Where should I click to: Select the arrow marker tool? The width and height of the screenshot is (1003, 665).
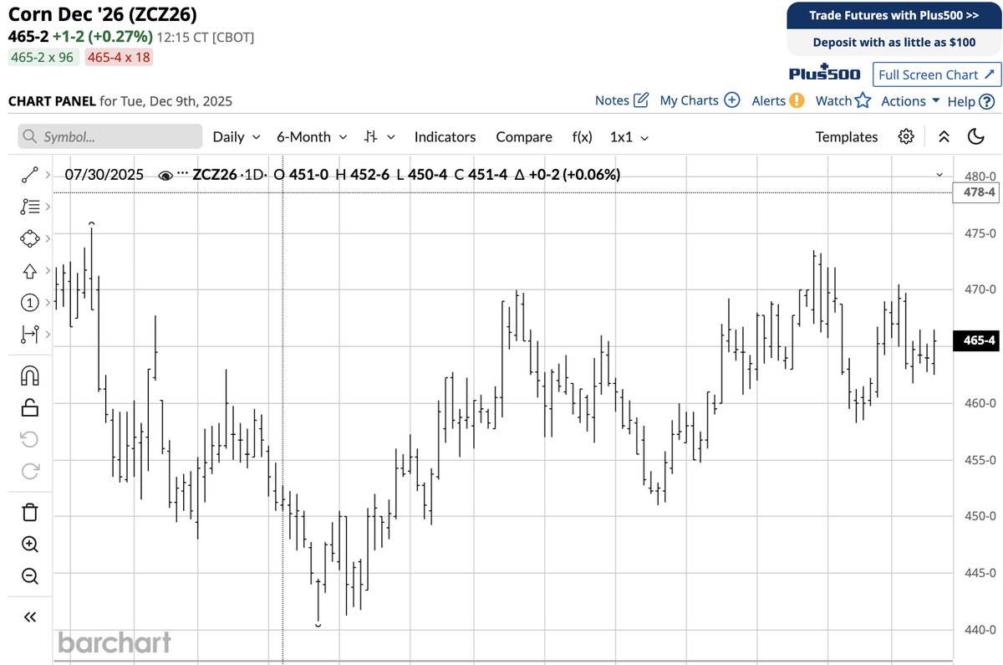click(30, 270)
